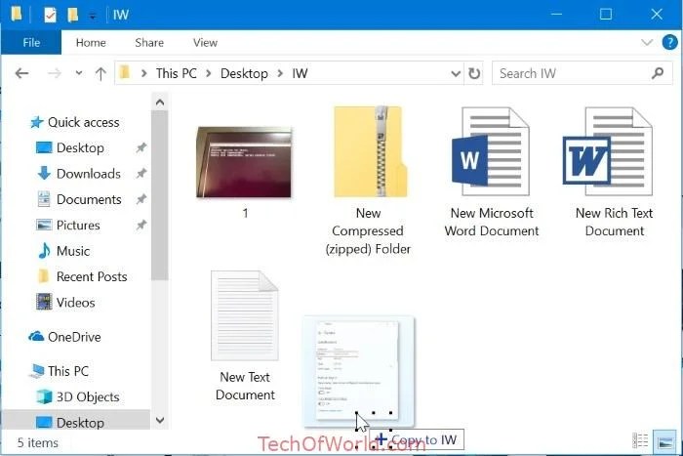This screenshot has width=683, height=456.
Task: Switch to Details view in status bar
Action: point(640,440)
